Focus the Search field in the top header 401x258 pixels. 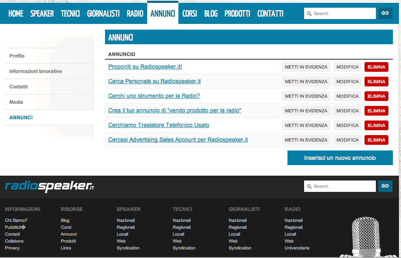point(340,13)
